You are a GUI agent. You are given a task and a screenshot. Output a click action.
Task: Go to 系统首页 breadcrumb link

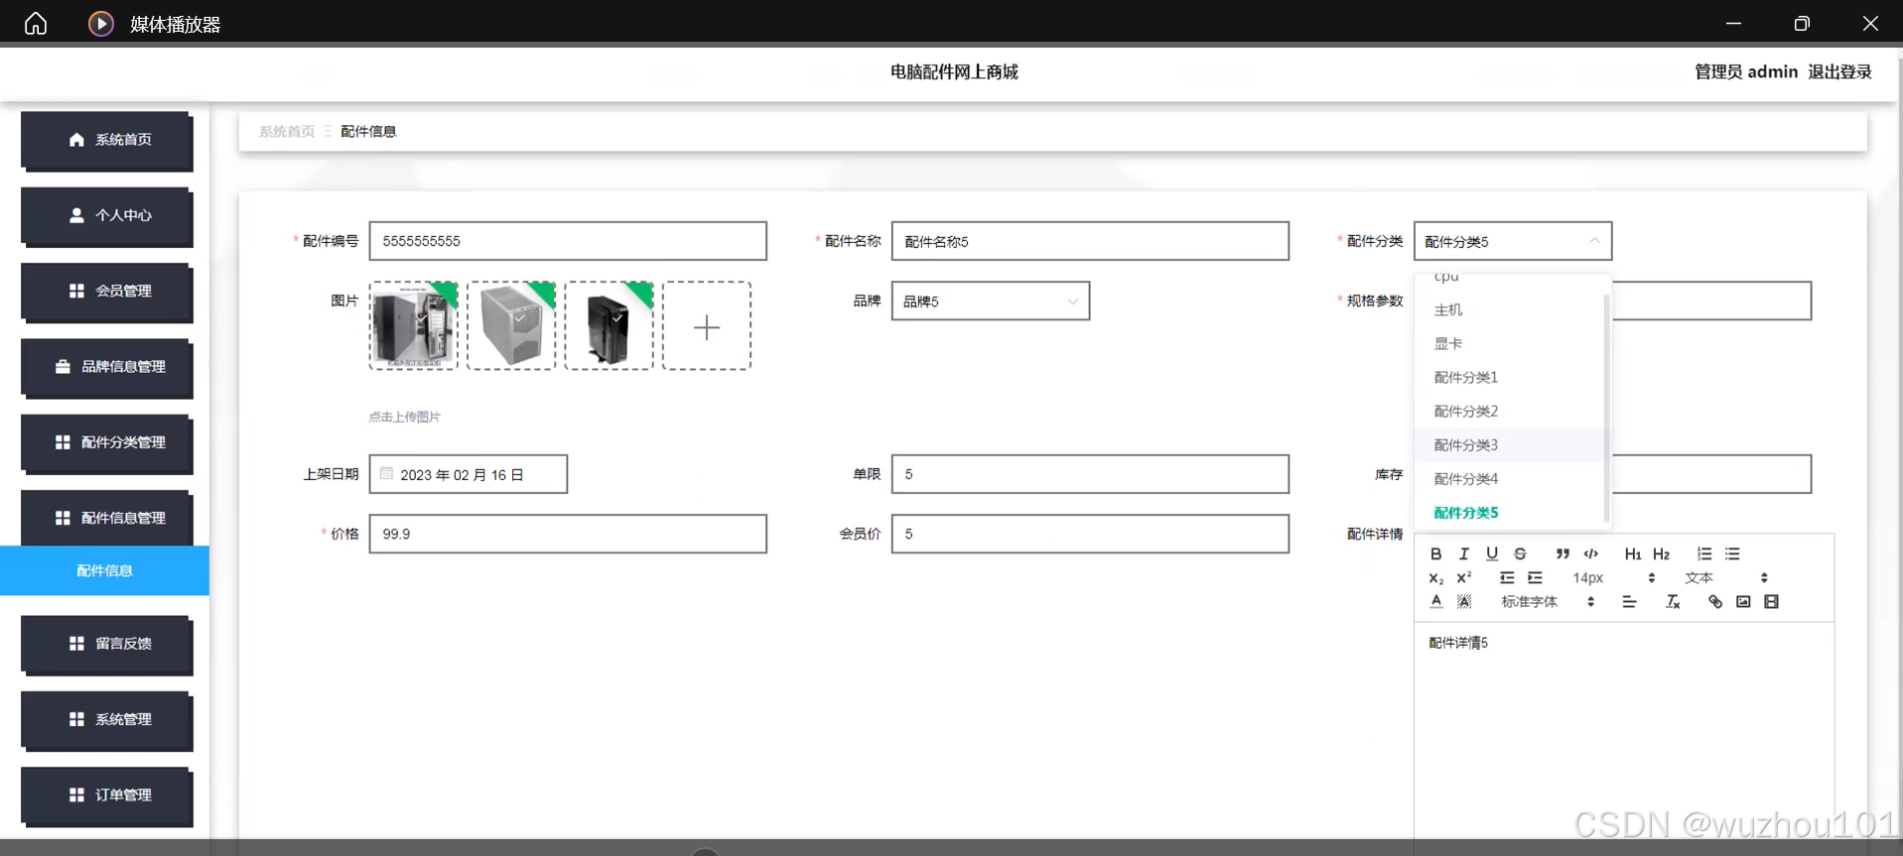pyautogui.click(x=287, y=131)
